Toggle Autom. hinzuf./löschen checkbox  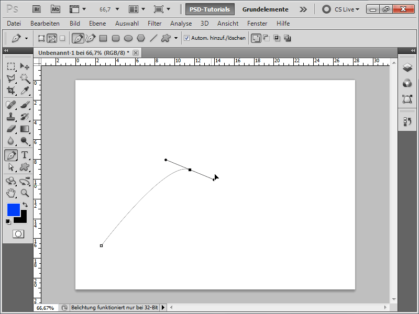pyautogui.click(x=186, y=38)
